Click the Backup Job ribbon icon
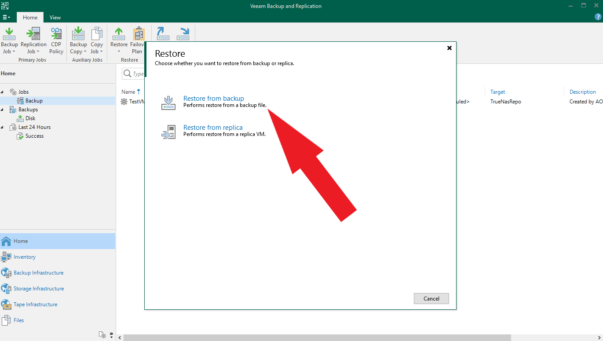 9,33
